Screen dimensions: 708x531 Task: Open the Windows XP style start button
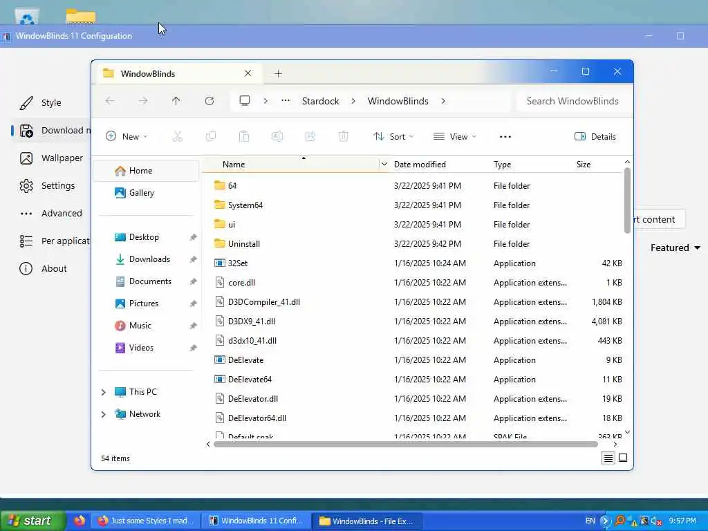(32, 521)
